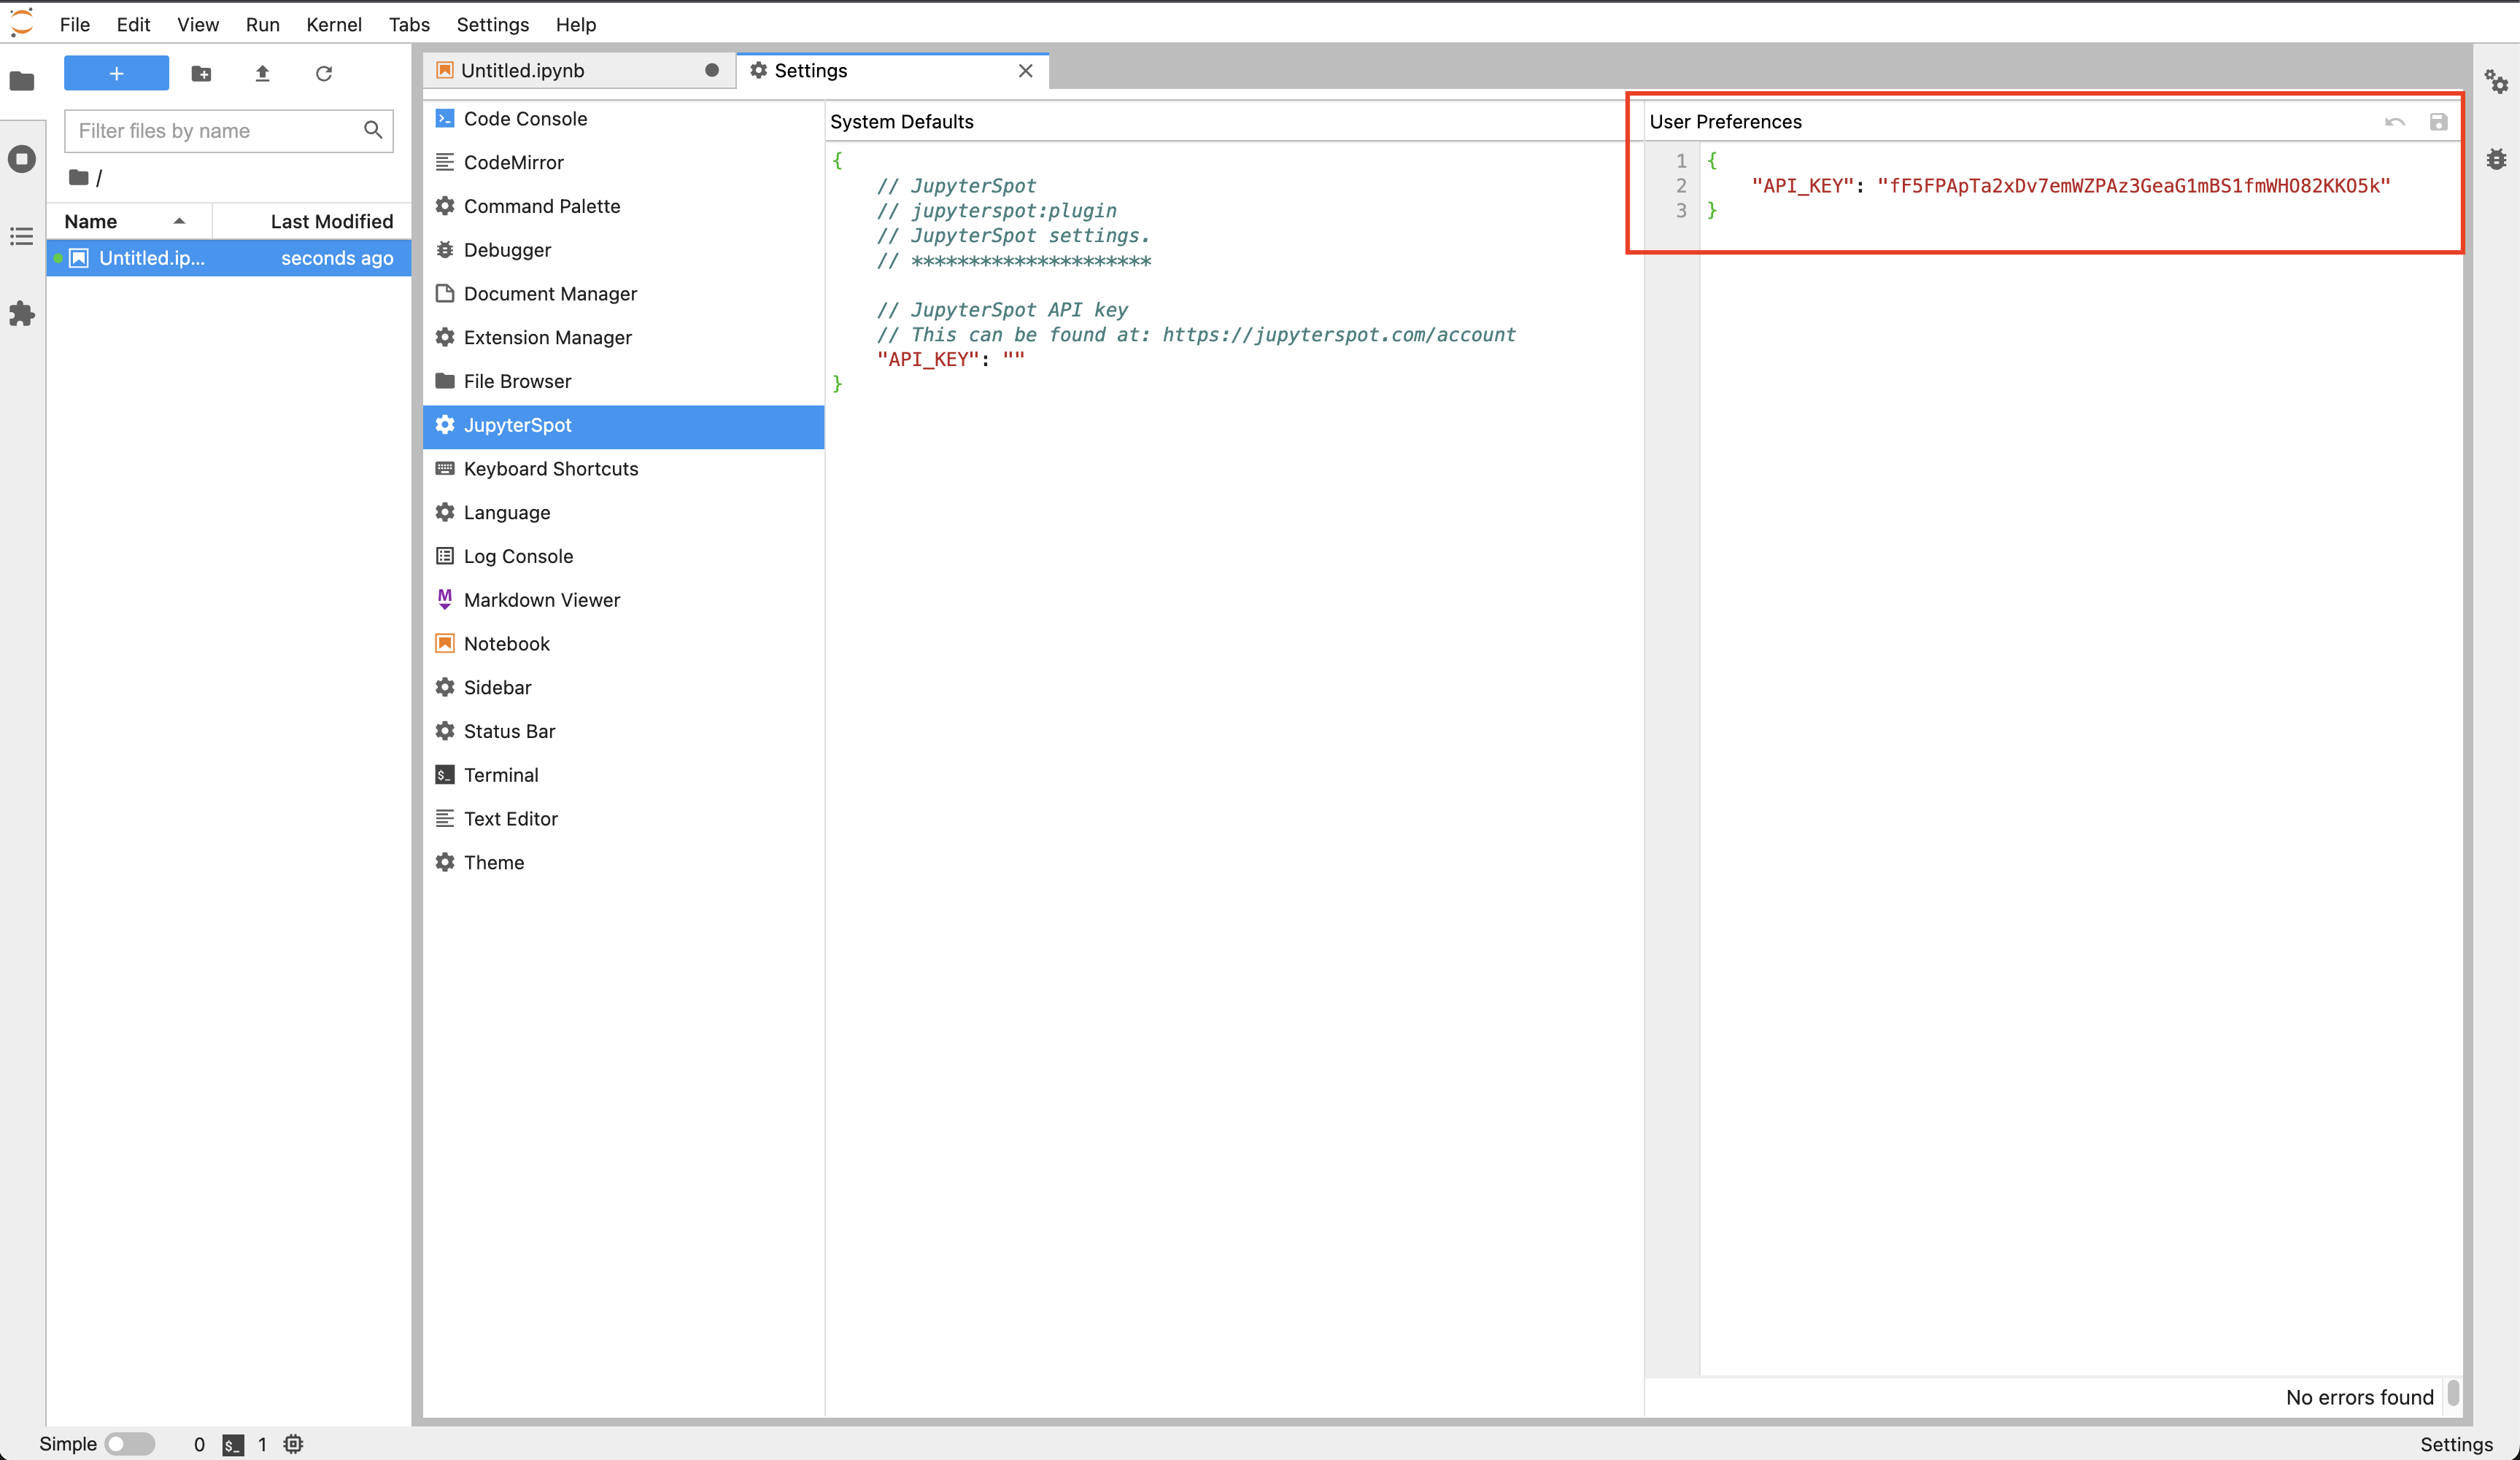Open Keyboard Shortcuts settings

coord(623,469)
